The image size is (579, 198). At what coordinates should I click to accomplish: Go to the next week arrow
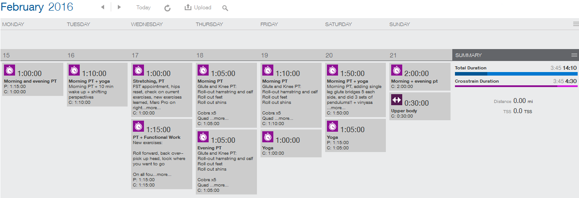coord(119,8)
